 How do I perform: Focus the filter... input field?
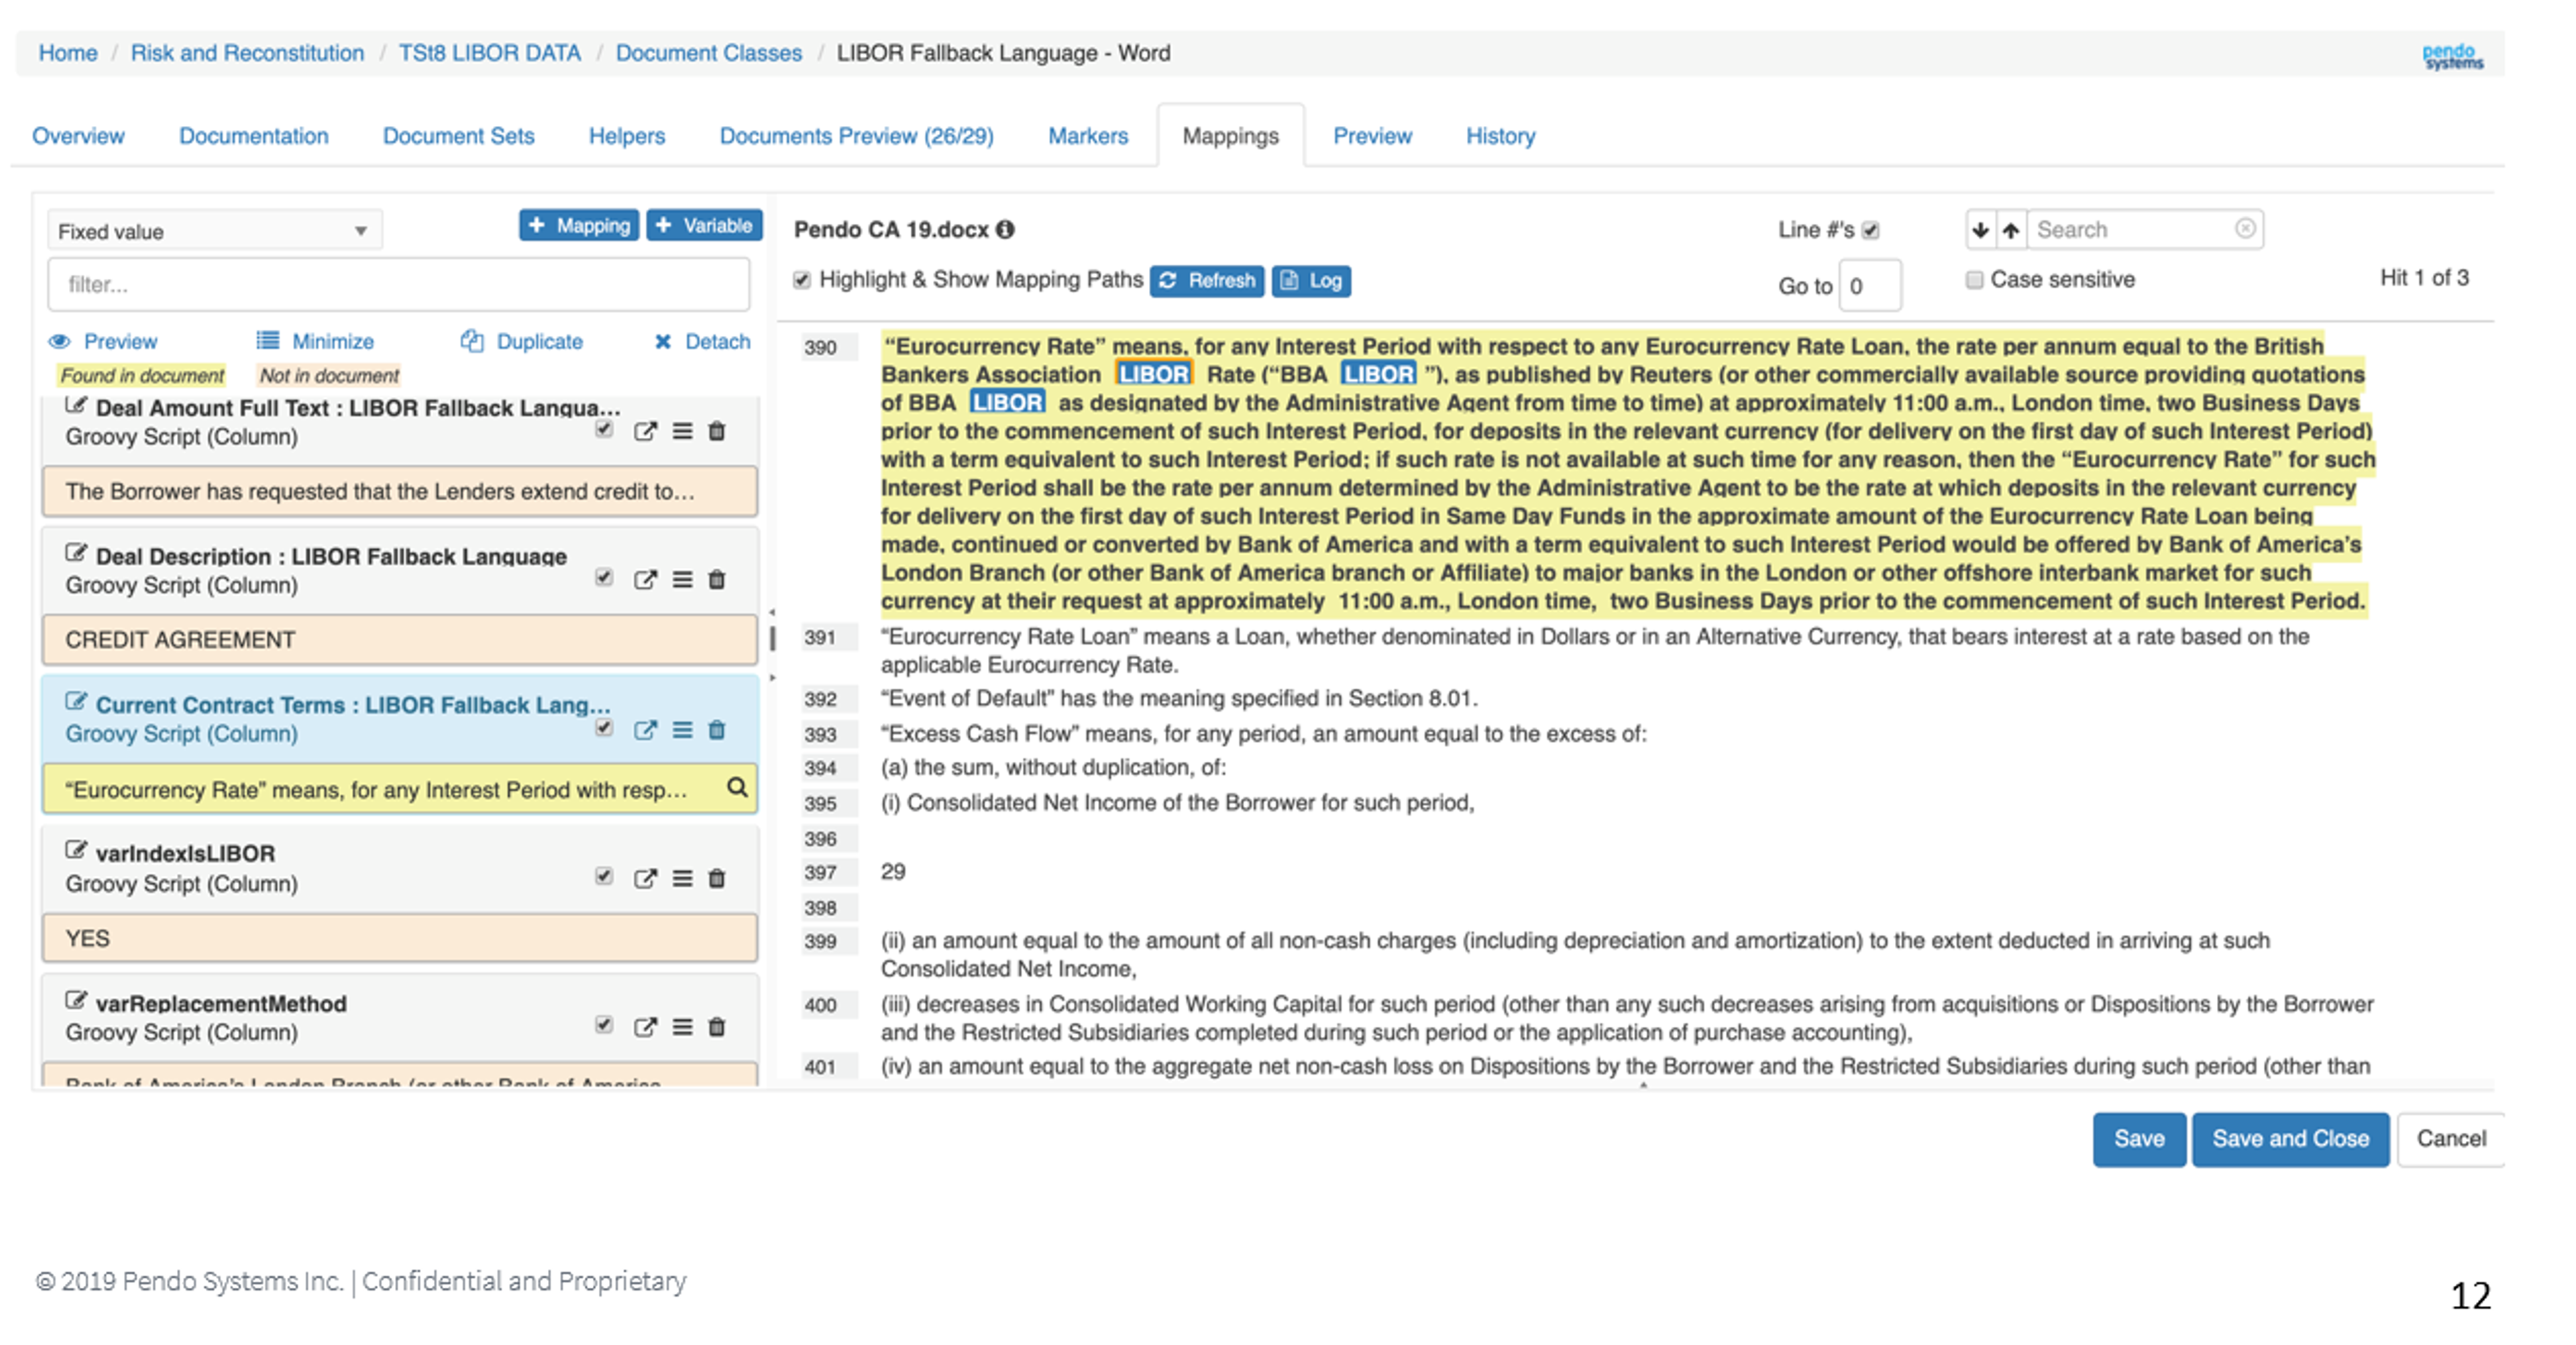pos(399,285)
